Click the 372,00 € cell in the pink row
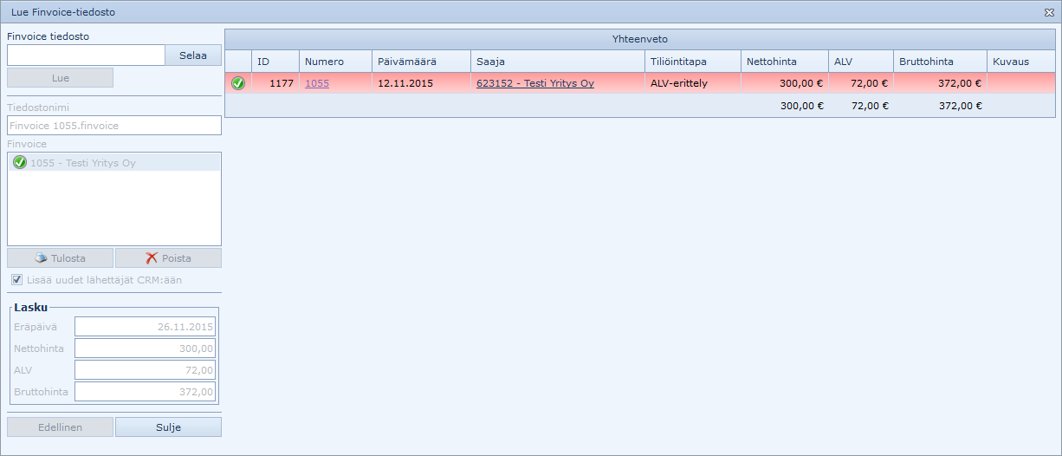Image resolution: width=1062 pixels, height=456 pixels. [x=941, y=84]
